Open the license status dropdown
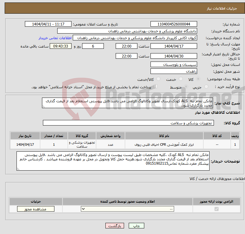 click(x=127, y=209)
